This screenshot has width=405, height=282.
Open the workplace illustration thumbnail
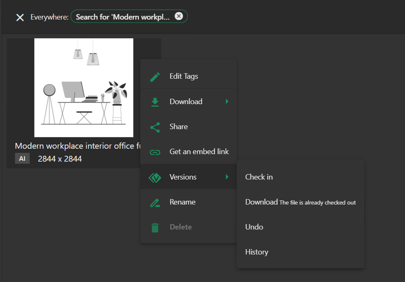coord(84,87)
